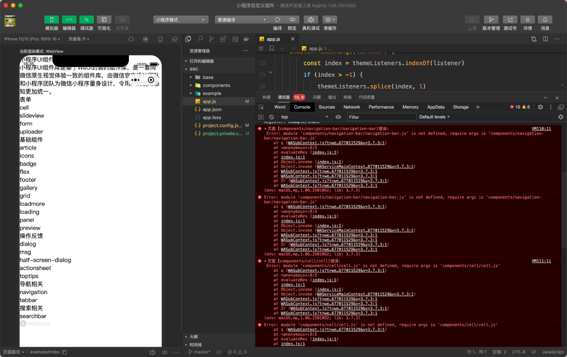The image size is (567, 357).
Task: Click the clear console icon
Action: (272, 117)
